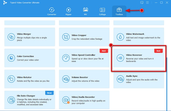Open Color Correction sun icon
The height and width of the screenshot is (111, 171).
(x=11, y=58)
